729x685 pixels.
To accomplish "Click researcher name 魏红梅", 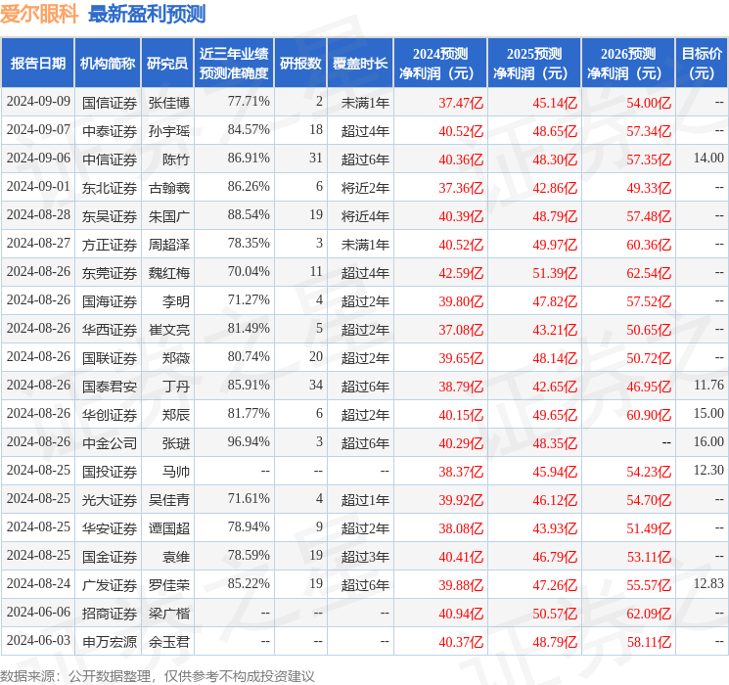I will coord(168,273).
